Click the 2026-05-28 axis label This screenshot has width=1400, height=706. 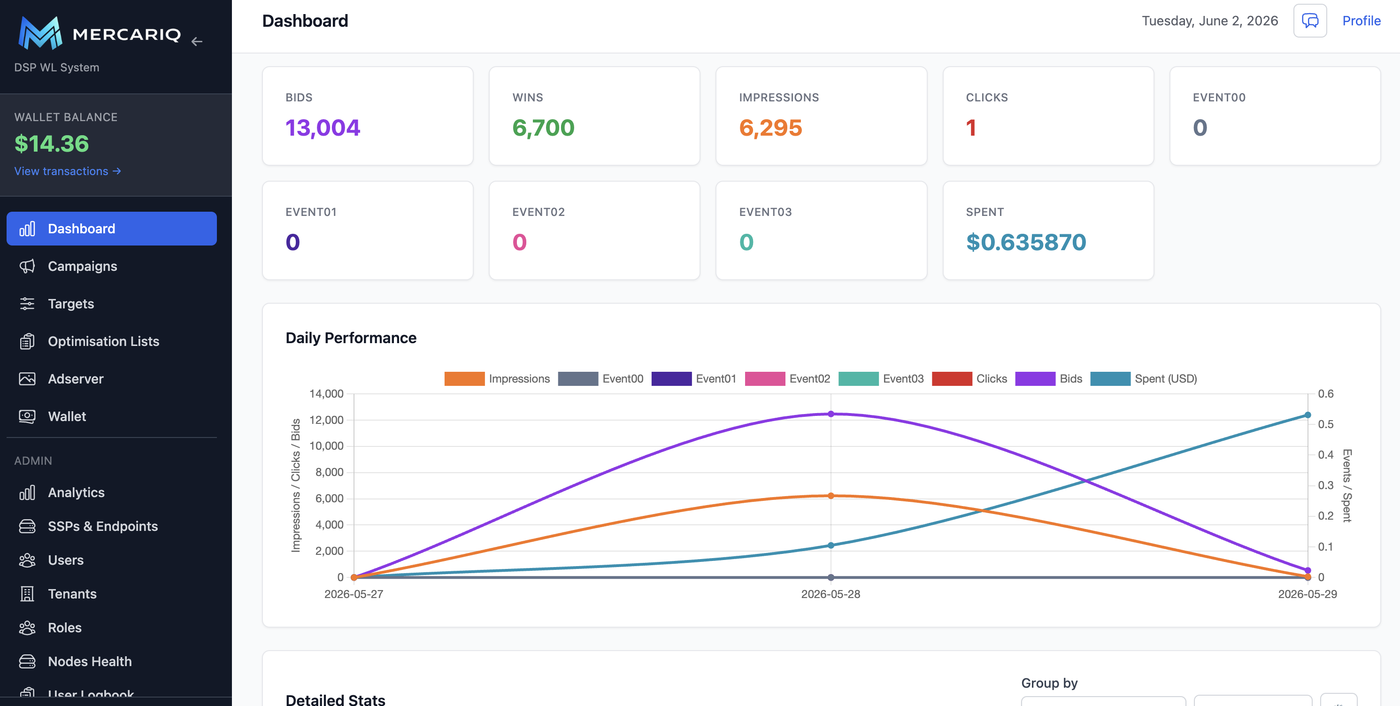831,594
